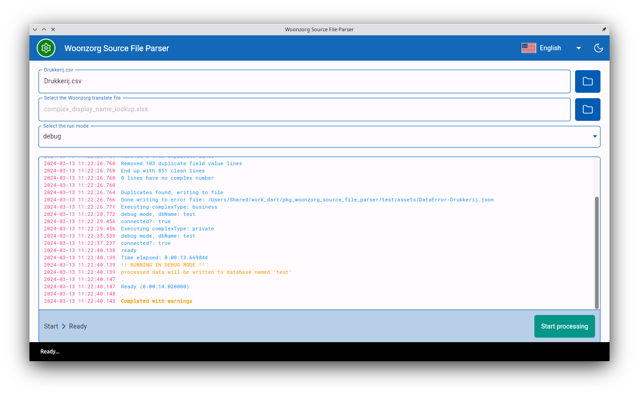Click the Ready breadcrumb step
Image resolution: width=639 pixels, height=396 pixels.
78,326
